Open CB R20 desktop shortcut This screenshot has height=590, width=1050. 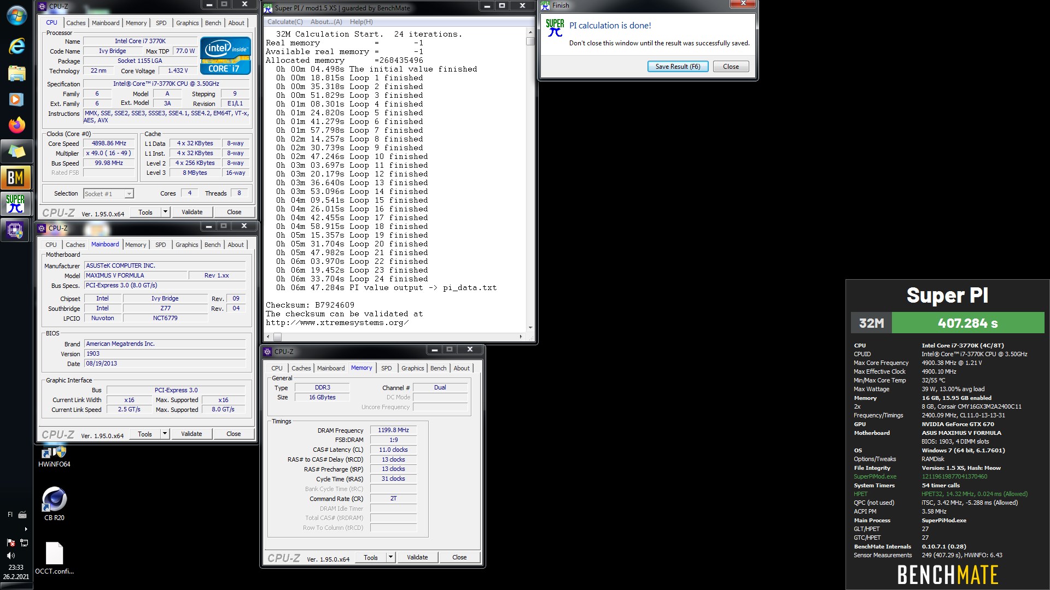point(54,503)
